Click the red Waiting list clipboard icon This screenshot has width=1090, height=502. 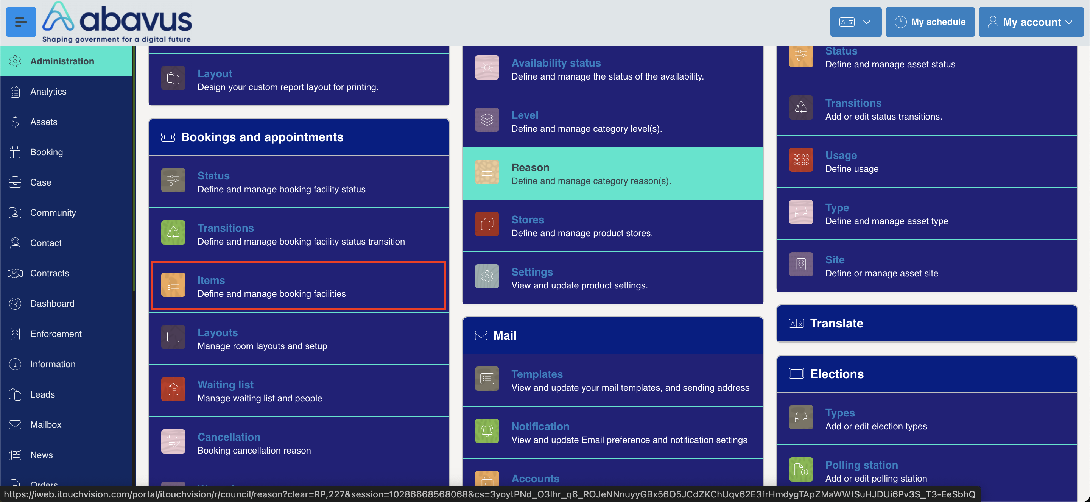click(x=173, y=390)
